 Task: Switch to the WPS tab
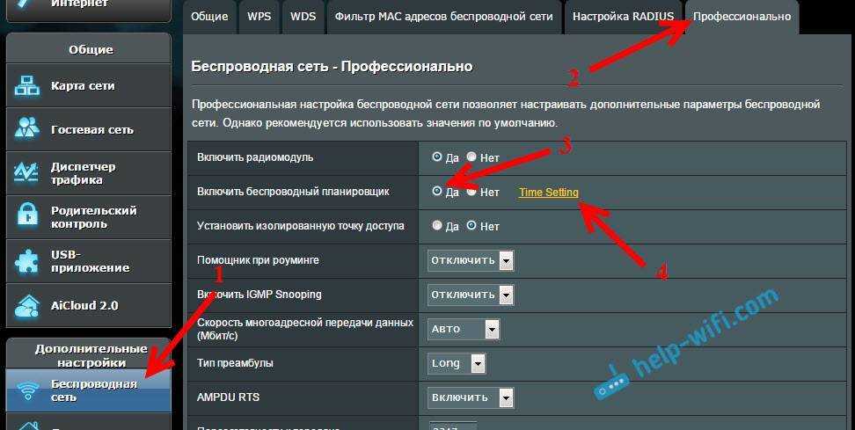pos(259,17)
